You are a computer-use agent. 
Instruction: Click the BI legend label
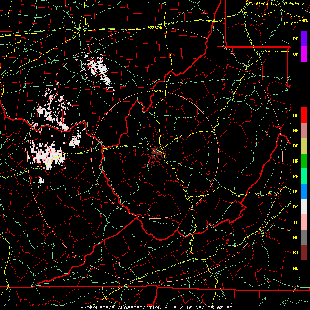click(296, 253)
